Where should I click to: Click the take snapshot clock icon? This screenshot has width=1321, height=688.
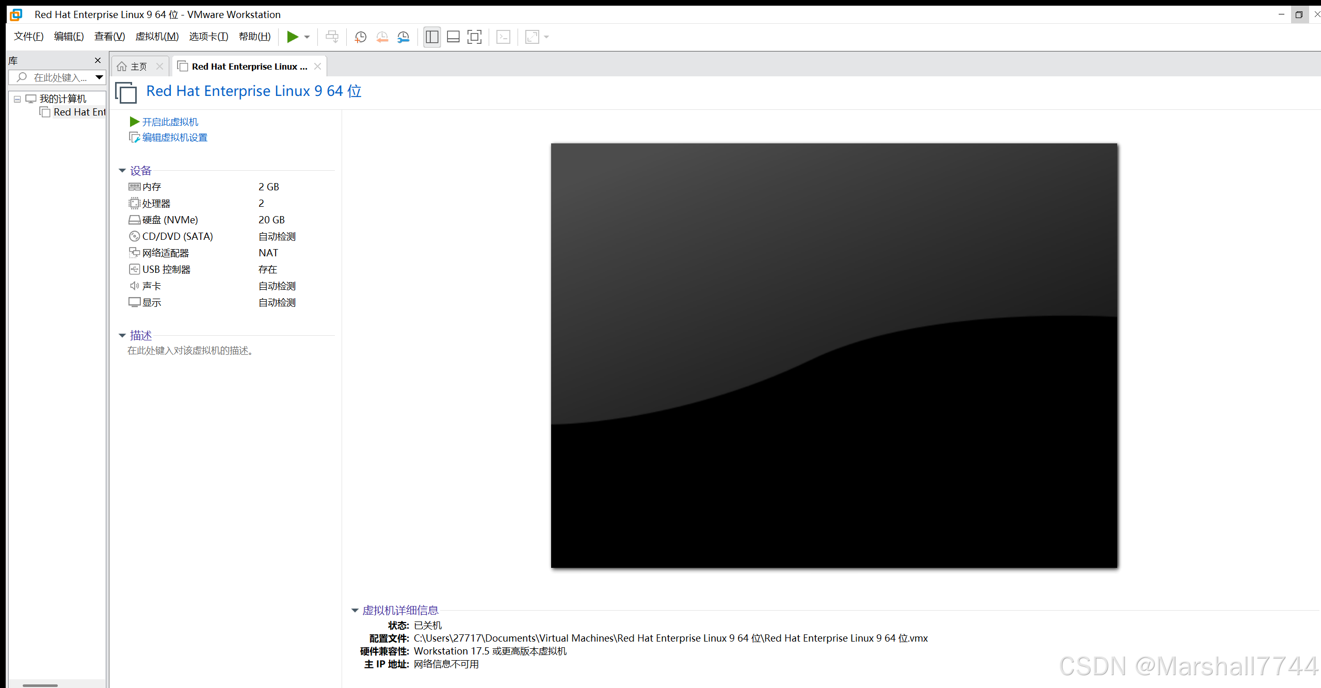[360, 37]
